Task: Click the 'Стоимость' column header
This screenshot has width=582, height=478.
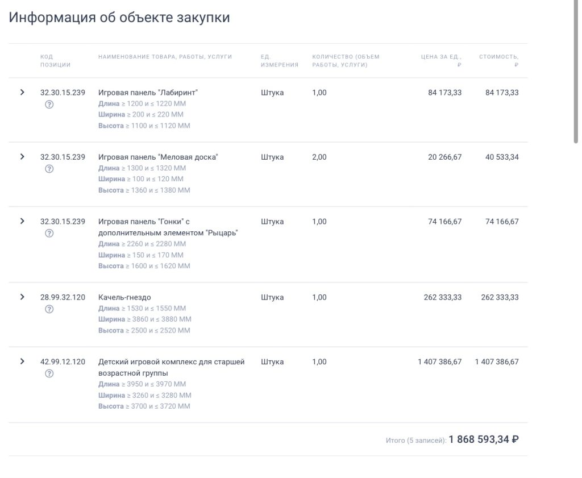Action: click(x=498, y=60)
